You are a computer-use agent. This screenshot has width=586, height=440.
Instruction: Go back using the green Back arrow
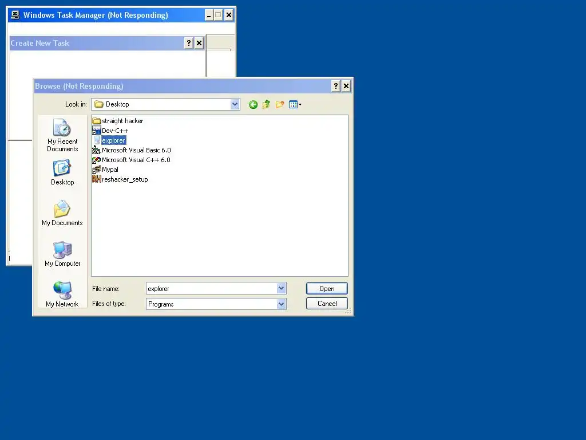coord(253,105)
